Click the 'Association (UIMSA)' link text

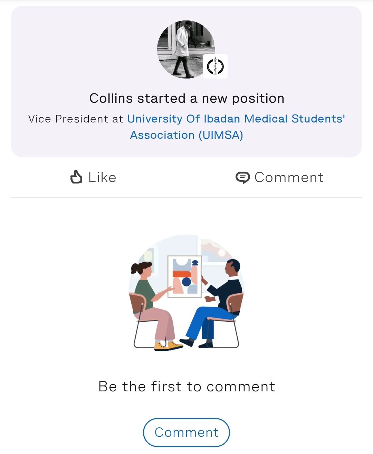pos(186,135)
